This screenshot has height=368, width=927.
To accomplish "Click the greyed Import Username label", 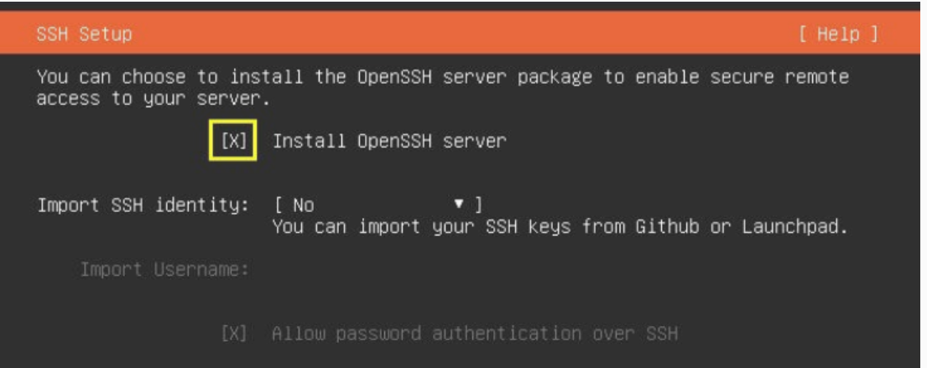I will [164, 271].
